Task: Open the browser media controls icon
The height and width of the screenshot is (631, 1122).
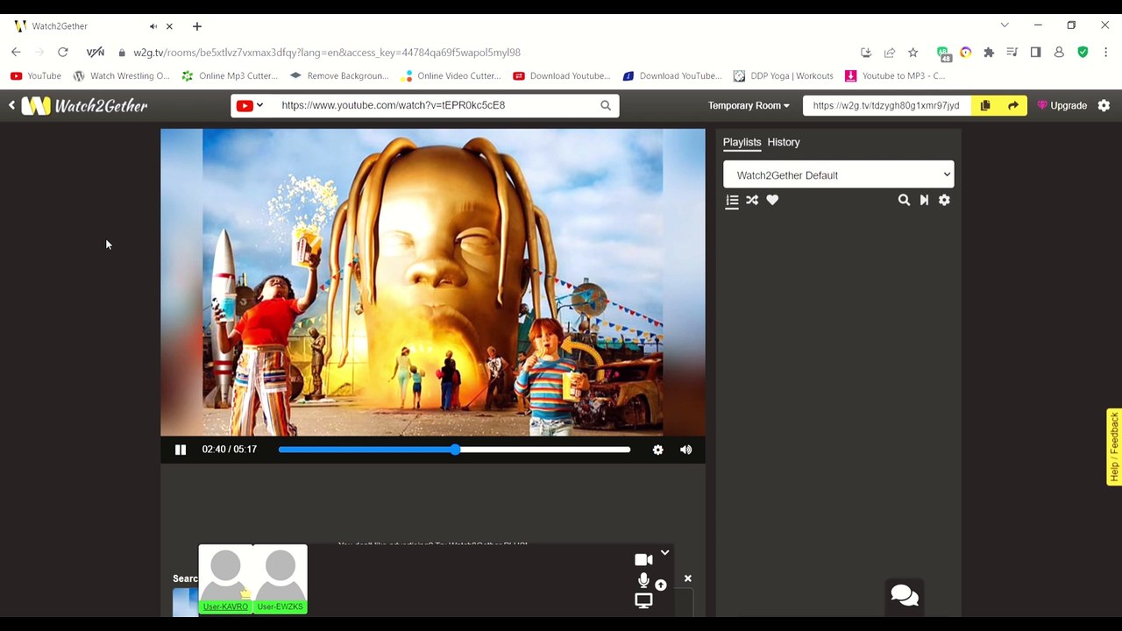Action: tap(1012, 53)
